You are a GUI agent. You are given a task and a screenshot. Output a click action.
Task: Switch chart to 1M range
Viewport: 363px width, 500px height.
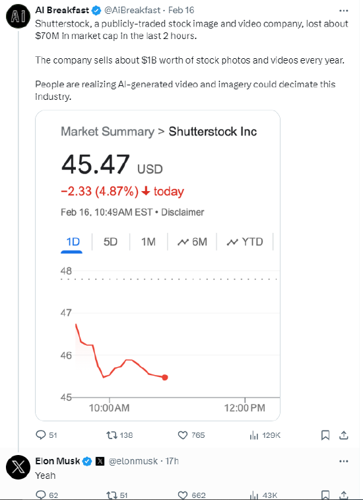pyautogui.click(x=148, y=242)
